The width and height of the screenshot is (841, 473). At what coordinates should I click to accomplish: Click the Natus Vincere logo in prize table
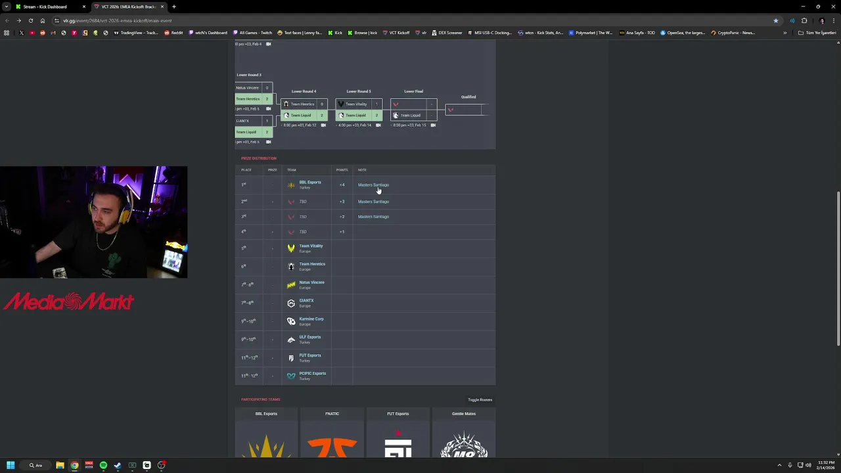pos(291,284)
